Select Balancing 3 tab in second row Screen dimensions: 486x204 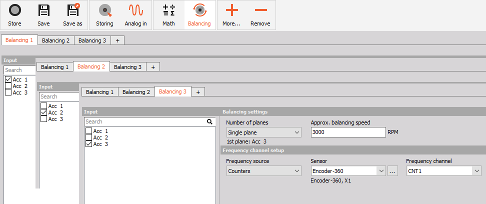(x=128, y=67)
